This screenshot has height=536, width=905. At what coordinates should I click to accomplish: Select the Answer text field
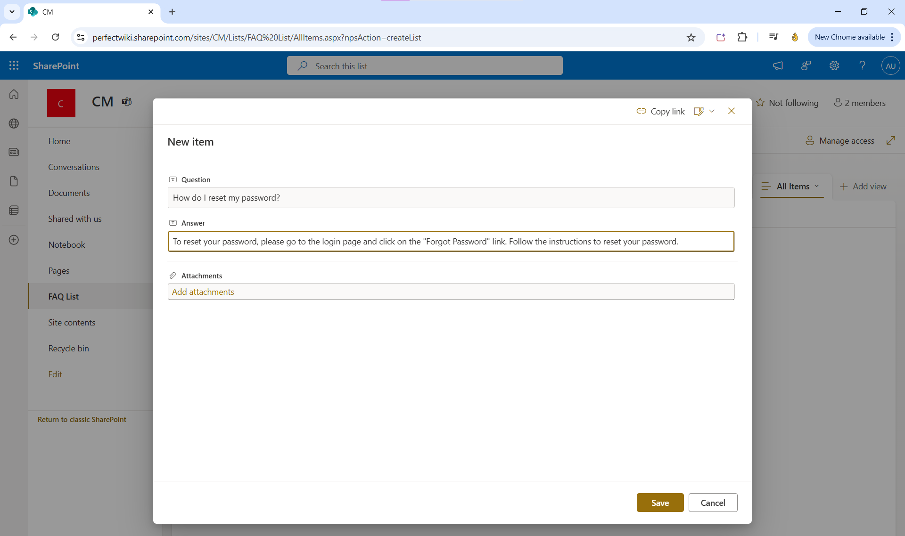point(451,241)
